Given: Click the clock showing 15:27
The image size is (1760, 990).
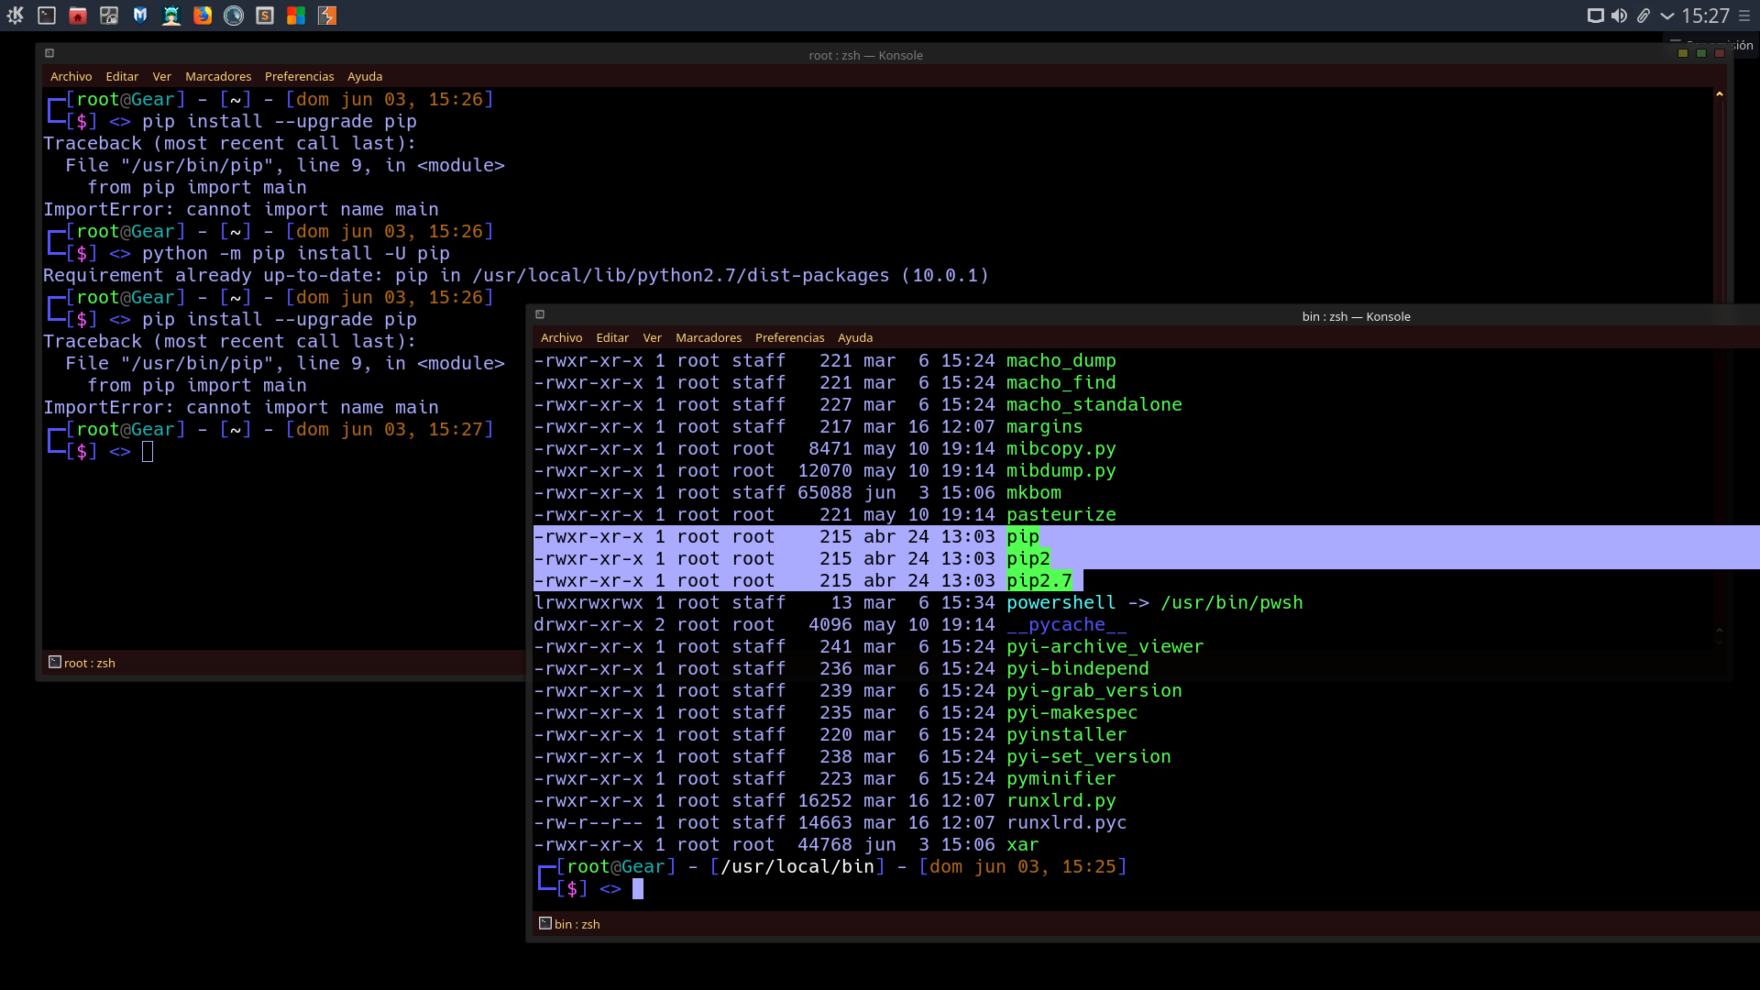Looking at the screenshot, I should pos(1705,16).
